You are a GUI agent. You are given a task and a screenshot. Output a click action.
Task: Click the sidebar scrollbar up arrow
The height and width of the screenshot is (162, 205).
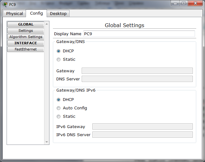pyautogui.click(x=47, y=24)
